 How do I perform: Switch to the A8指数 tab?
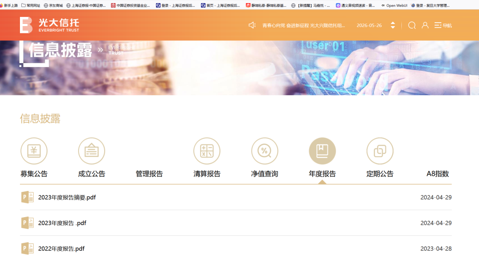[x=437, y=174]
